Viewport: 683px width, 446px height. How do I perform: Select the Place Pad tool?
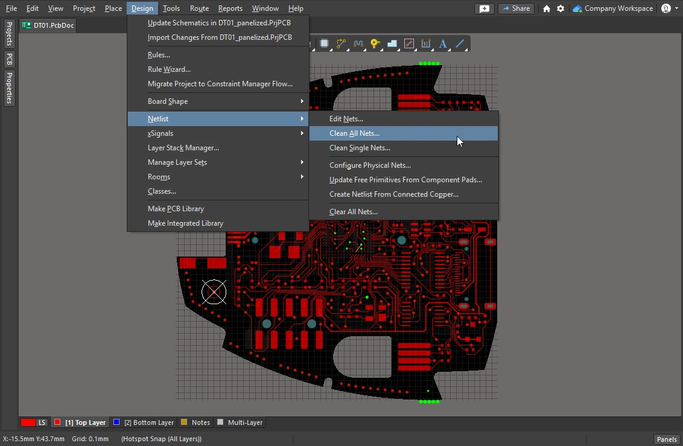(x=375, y=43)
